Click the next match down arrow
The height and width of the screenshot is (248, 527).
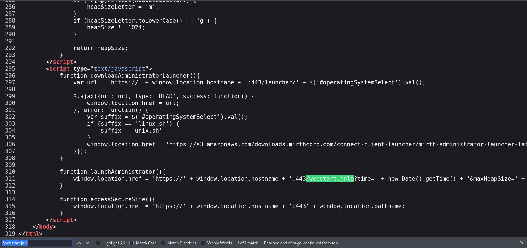click(87, 243)
